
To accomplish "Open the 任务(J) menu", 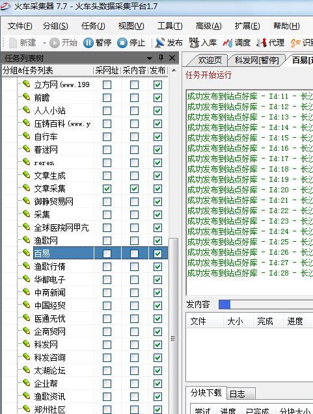I will click(x=93, y=26).
